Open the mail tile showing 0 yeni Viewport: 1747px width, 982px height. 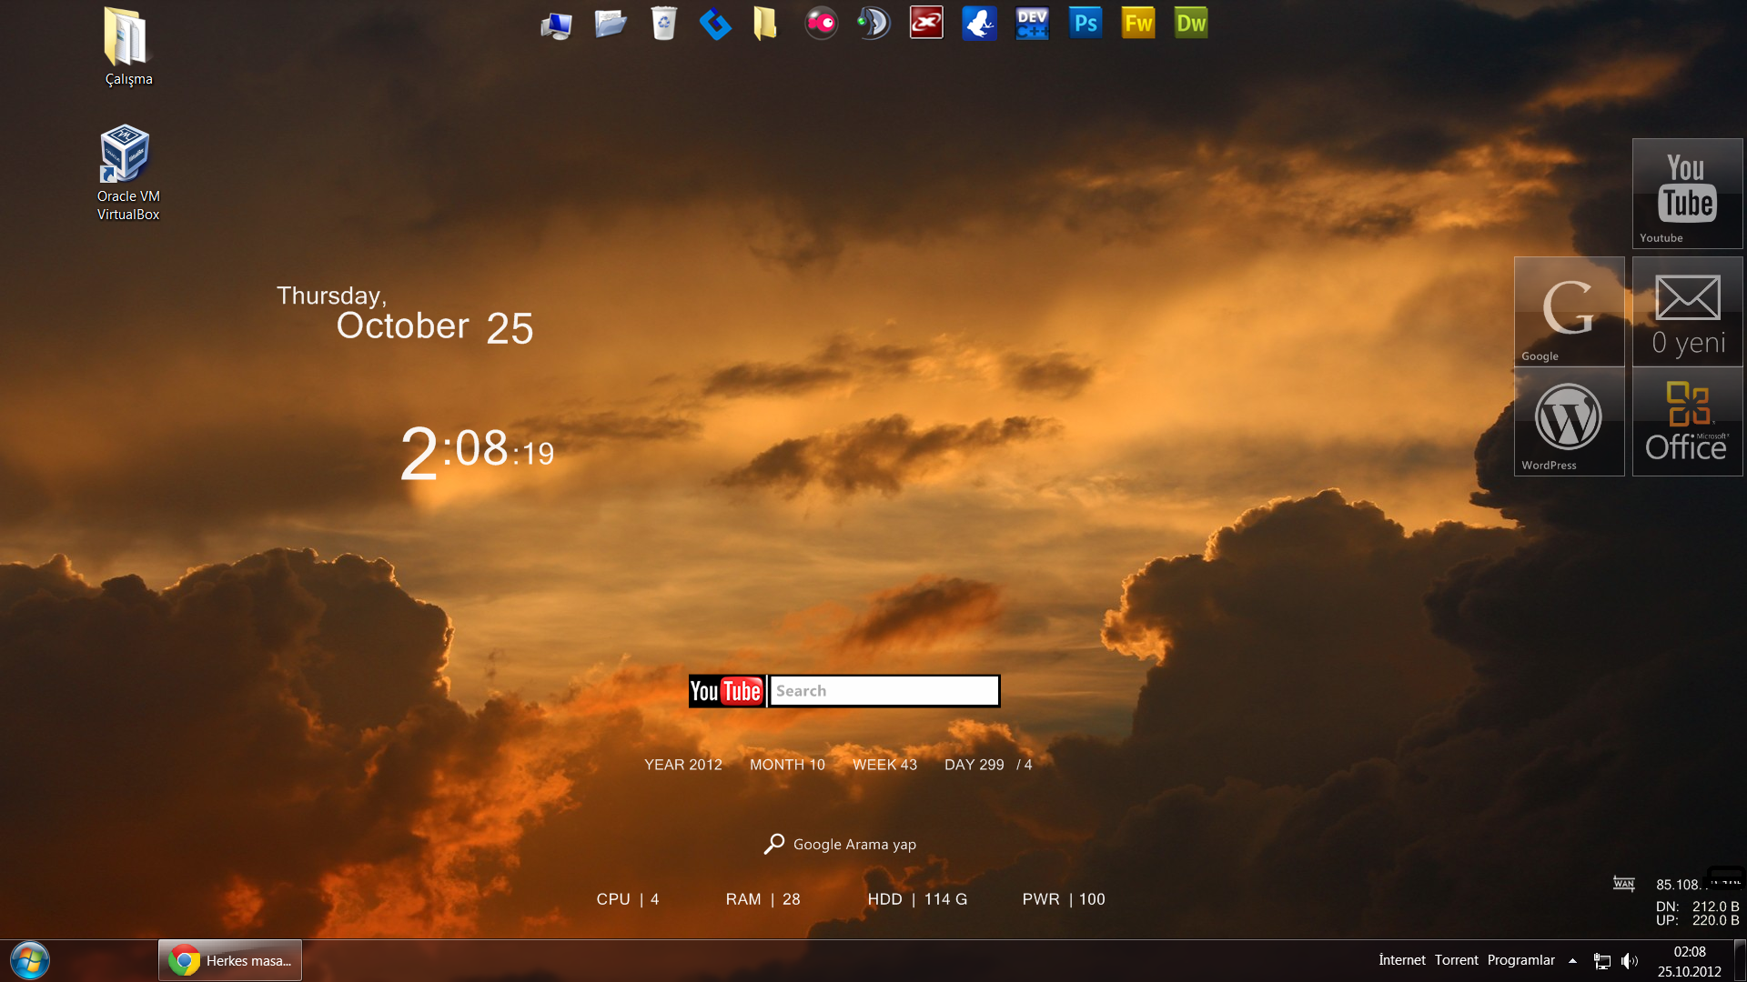(1687, 311)
